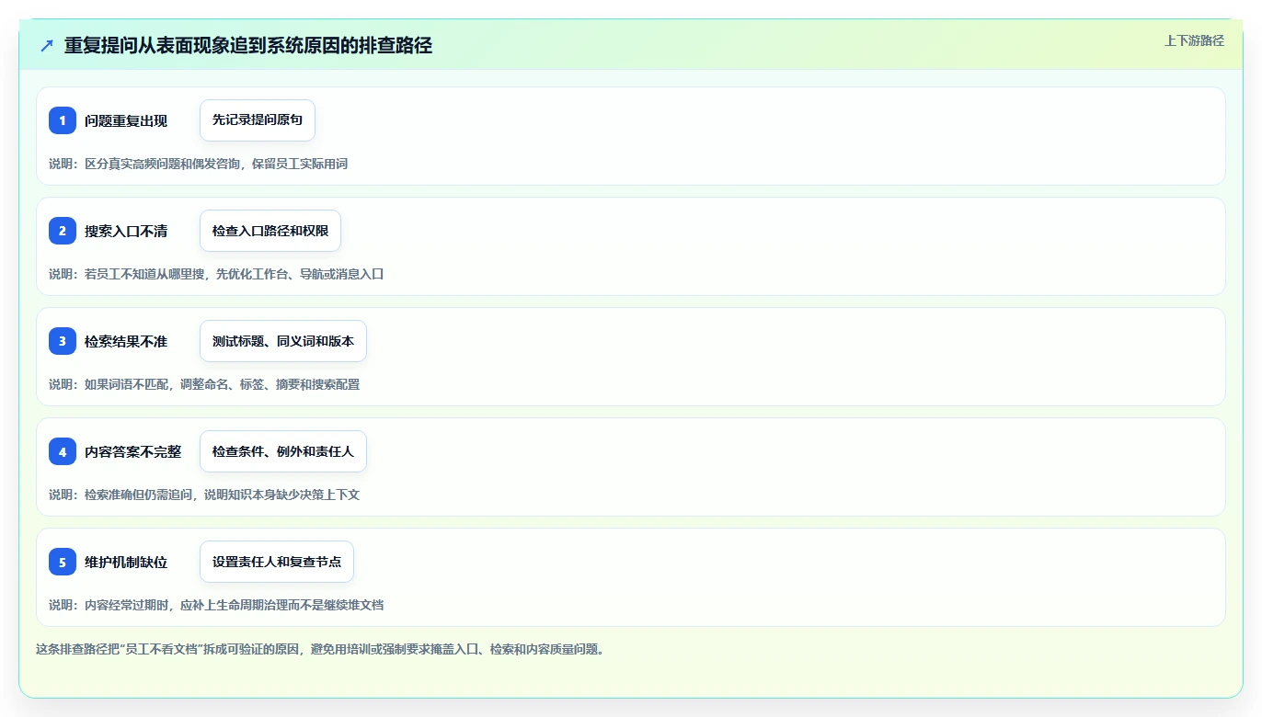Click step number 4 badge
Viewport: 1262px width, 717px height.
tap(63, 451)
